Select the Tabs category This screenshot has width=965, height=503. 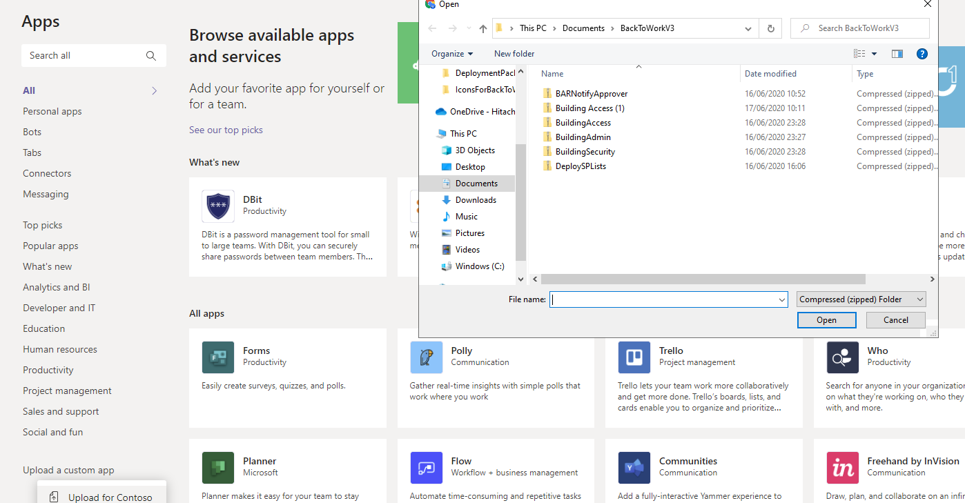(32, 152)
